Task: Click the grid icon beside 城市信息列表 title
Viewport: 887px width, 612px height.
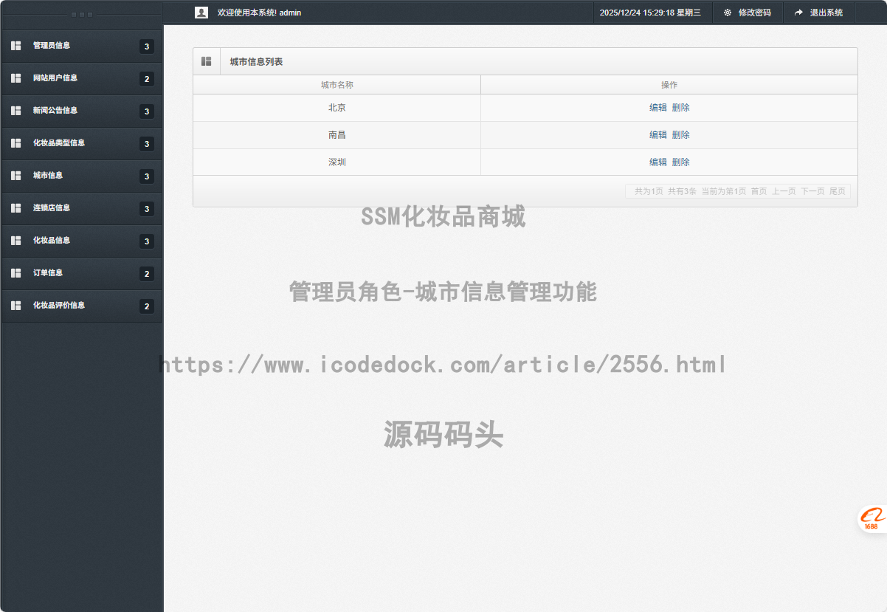Action: coord(207,61)
